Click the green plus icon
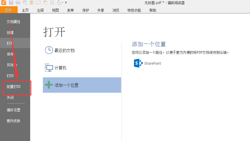The height and width of the screenshot is (141, 250). (x=49, y=85)
